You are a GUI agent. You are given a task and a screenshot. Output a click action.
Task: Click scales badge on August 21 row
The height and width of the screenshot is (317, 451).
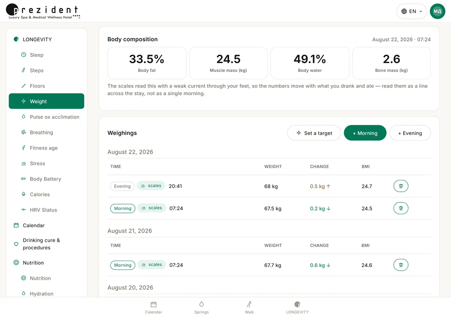pos(152,265)
